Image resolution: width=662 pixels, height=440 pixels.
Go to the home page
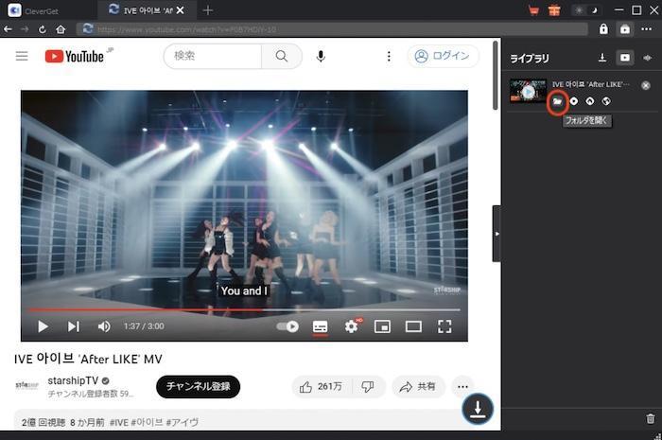point(61,29)
